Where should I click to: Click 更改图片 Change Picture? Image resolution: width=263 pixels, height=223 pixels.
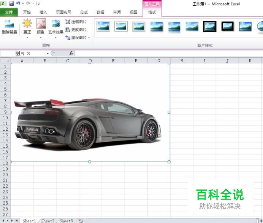pos(76,30)
